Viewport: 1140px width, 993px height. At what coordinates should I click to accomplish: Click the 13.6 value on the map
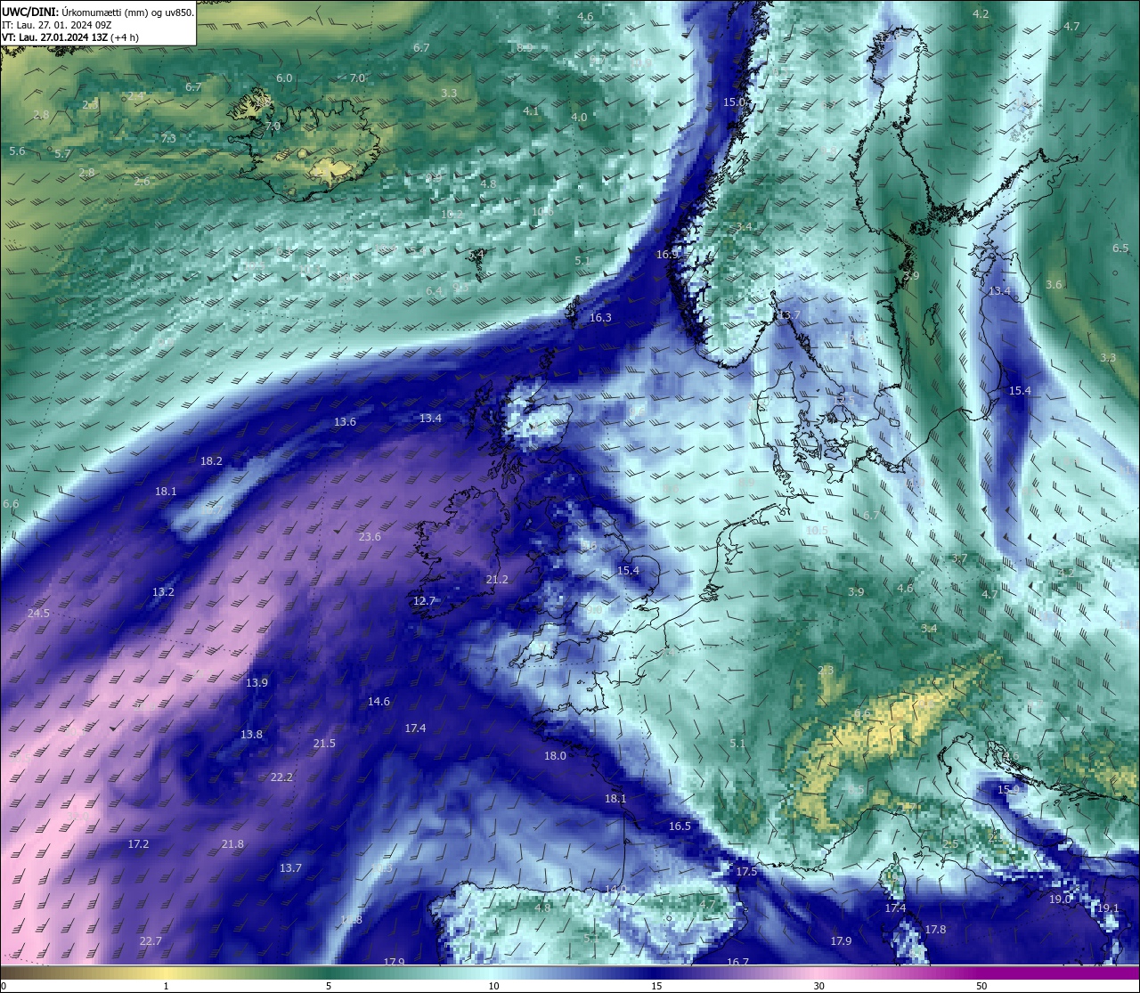pos(345,421)
